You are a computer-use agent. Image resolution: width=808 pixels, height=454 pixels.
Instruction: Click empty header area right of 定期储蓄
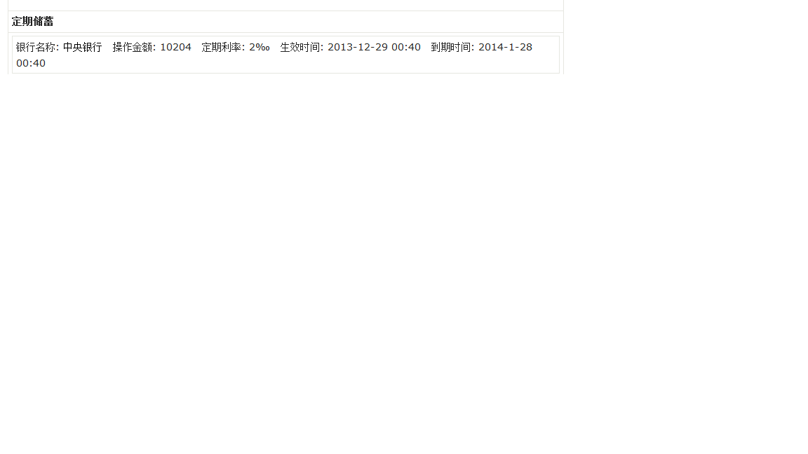pyautogui.click(x=309, y=22)
